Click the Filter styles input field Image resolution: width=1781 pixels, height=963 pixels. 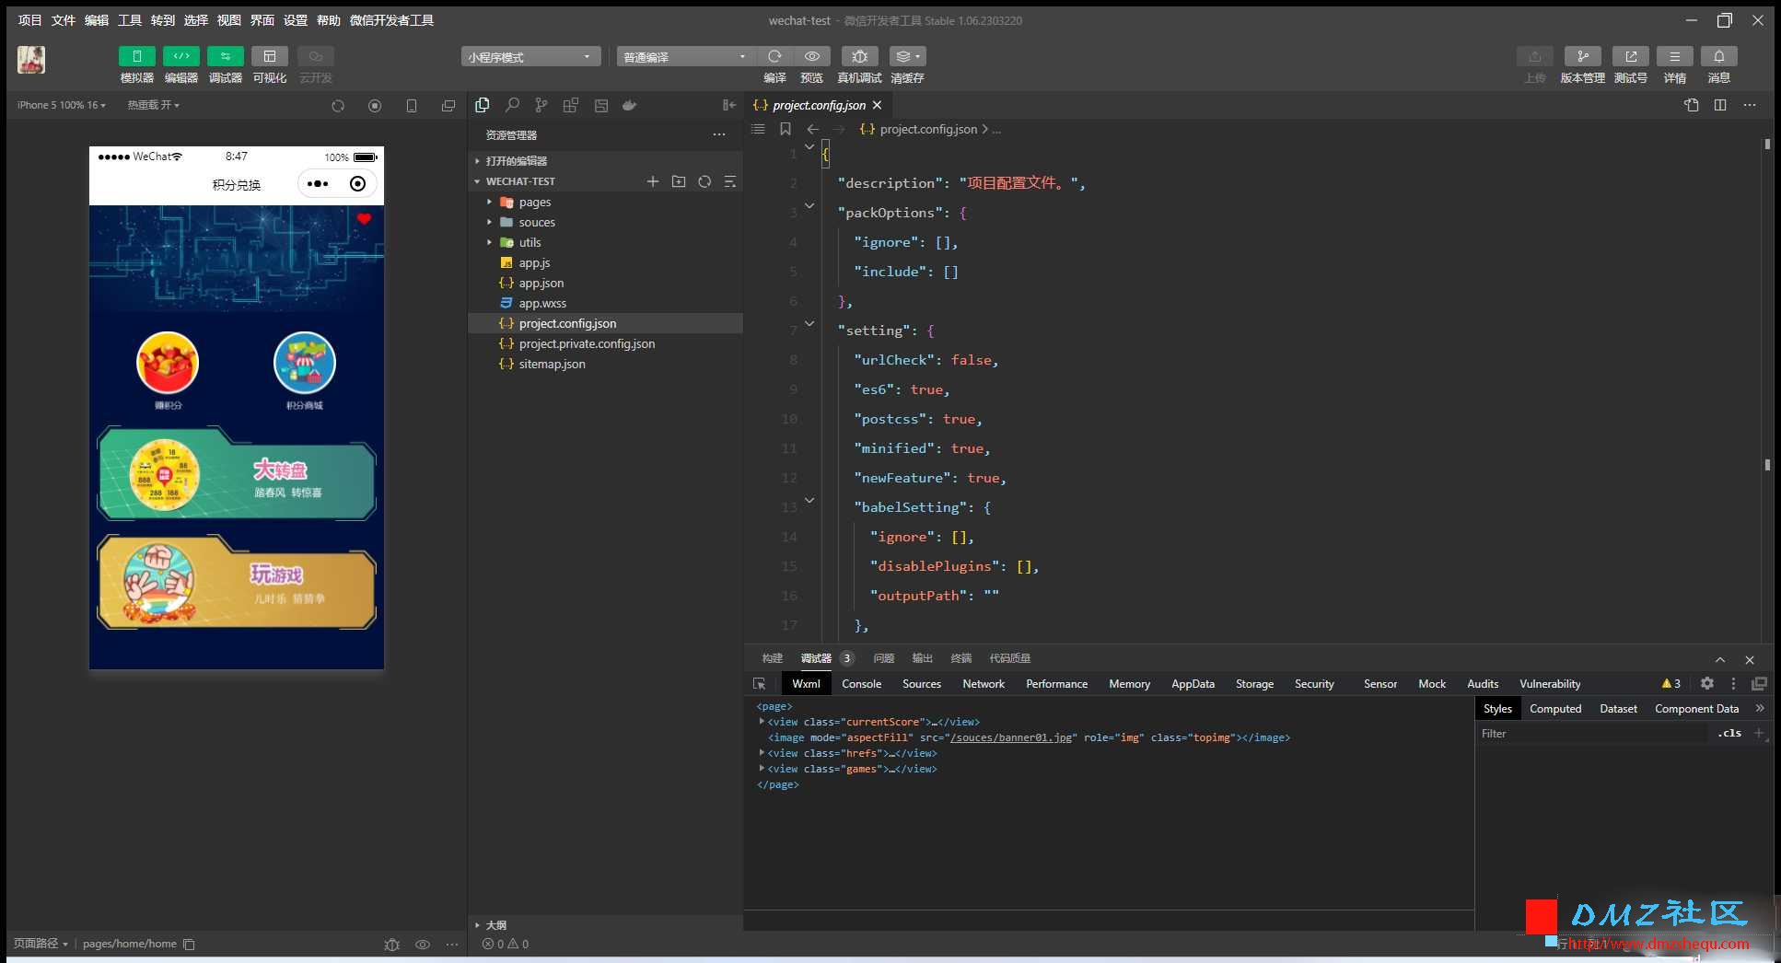click(x=1591, y=734)
